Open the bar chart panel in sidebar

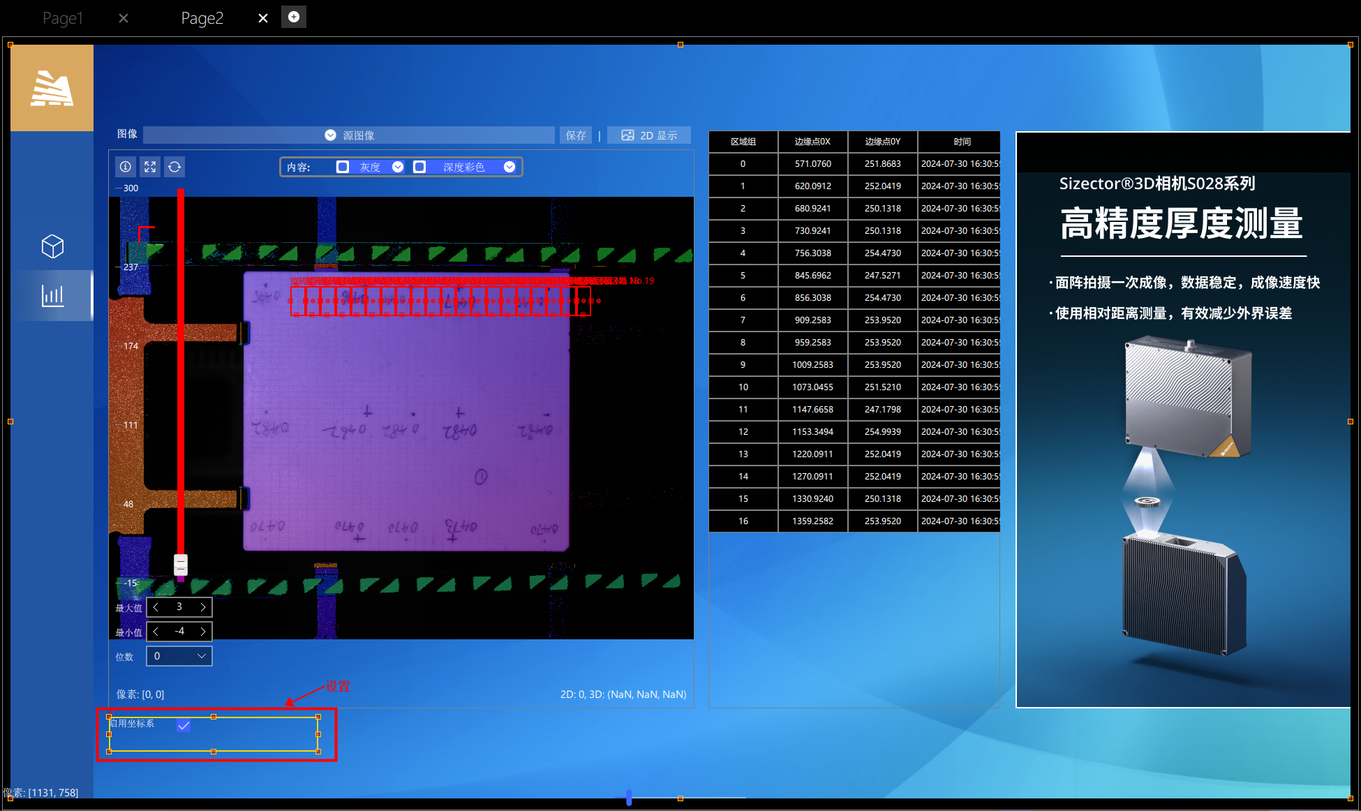click(x=52, y=295)
